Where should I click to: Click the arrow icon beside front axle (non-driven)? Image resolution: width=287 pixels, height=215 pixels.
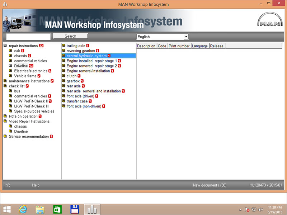[64, 106]
